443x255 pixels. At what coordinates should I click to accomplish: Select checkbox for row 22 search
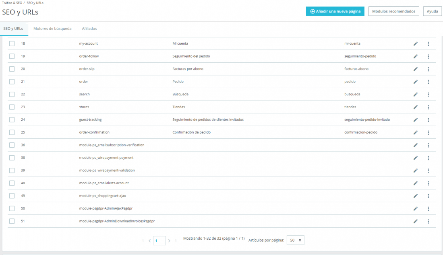[x=12, y=94]
